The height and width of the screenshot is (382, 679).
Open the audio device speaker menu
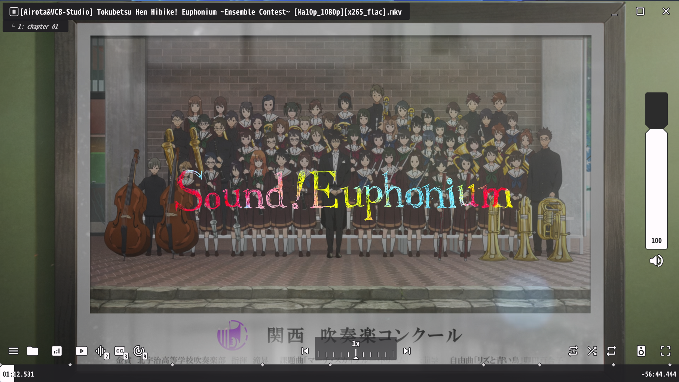click(641, 351)
